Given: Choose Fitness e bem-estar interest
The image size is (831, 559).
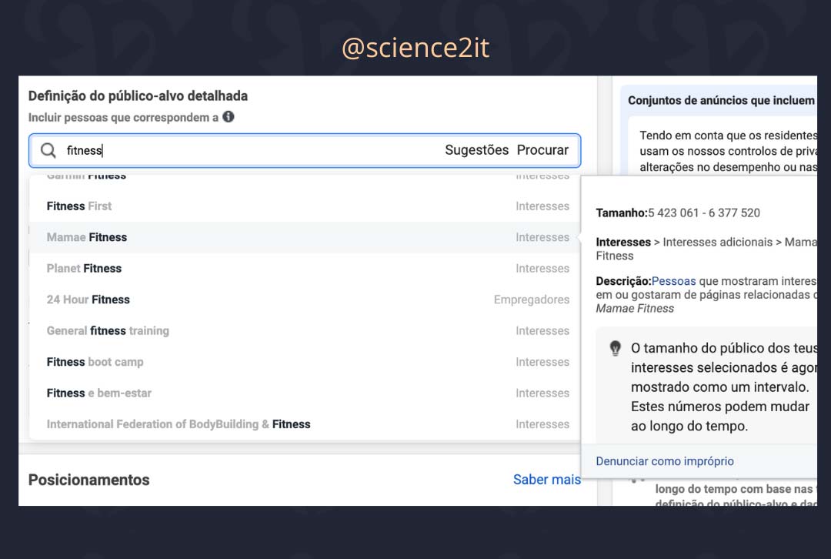Looking at the screenshot, I should pyautogui.click(x=99, y=393).
